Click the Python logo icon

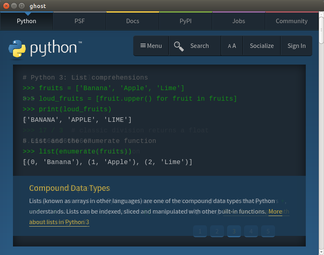pyautogui.click(x=16, y=49)
